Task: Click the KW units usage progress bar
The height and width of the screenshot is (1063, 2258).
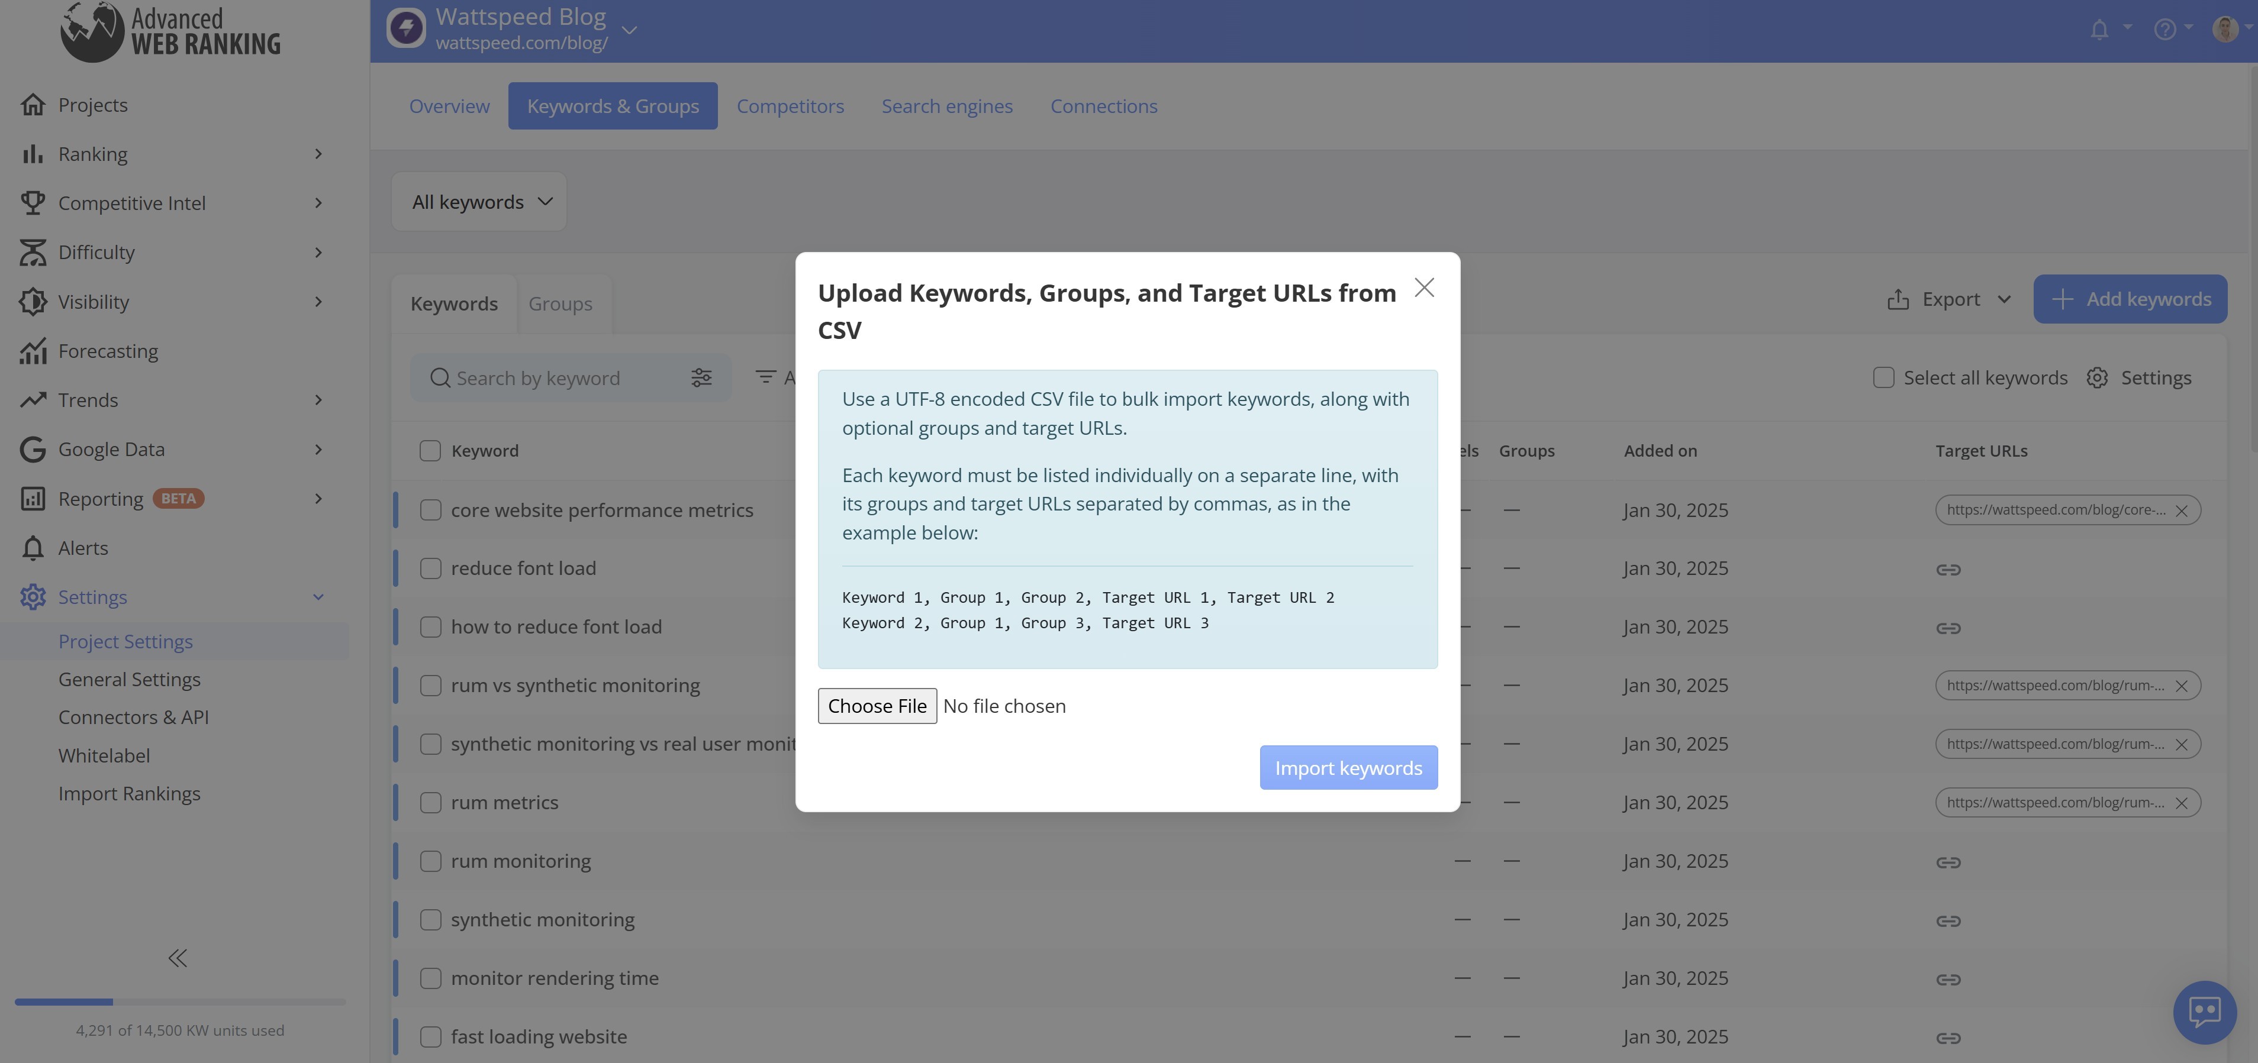Action: click(x=180, y=1001)
